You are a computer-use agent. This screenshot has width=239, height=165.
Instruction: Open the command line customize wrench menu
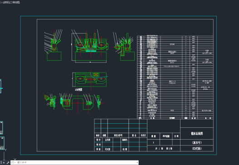tap(8, 163)
